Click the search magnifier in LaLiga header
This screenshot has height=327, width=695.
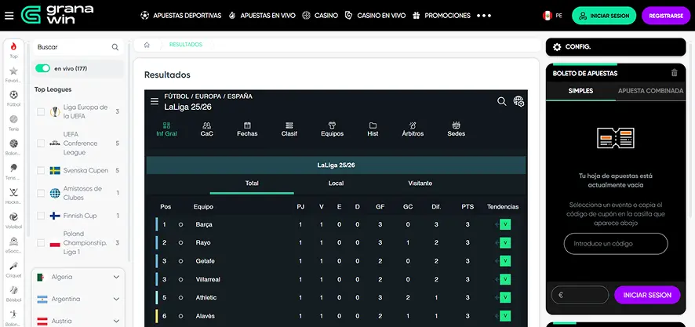[x=502, y=101]
